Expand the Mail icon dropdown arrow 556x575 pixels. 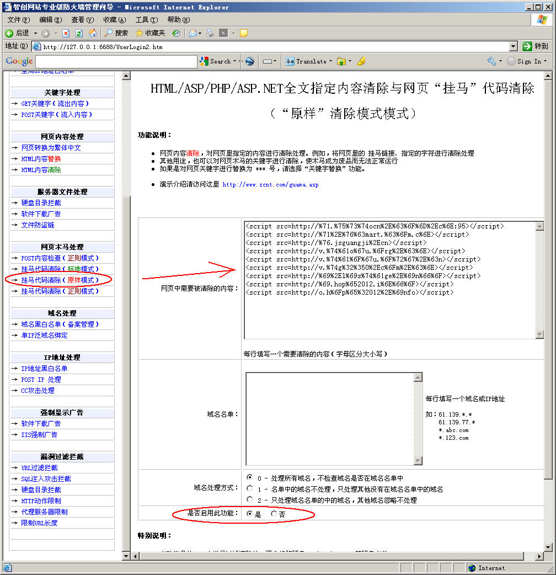pyautogui.click(x=200, y=33)
